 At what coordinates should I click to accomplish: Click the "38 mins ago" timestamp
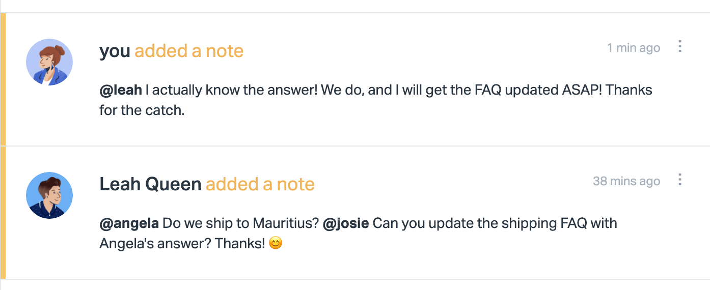[626, 181]
